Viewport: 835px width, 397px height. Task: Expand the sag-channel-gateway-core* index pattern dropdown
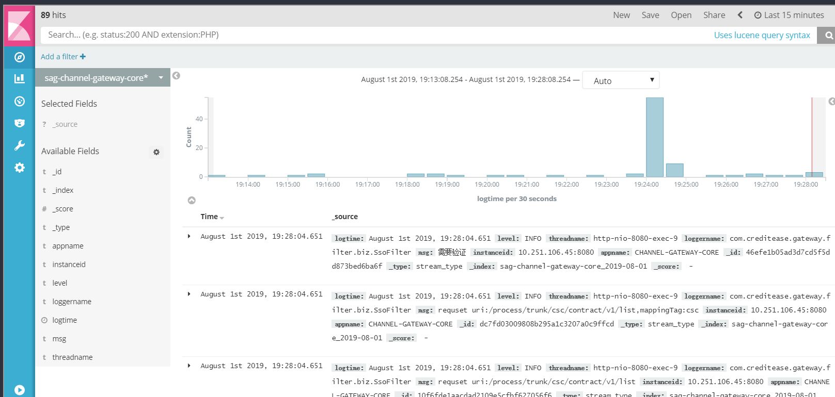pyautogui.click(x=103, y=78)
